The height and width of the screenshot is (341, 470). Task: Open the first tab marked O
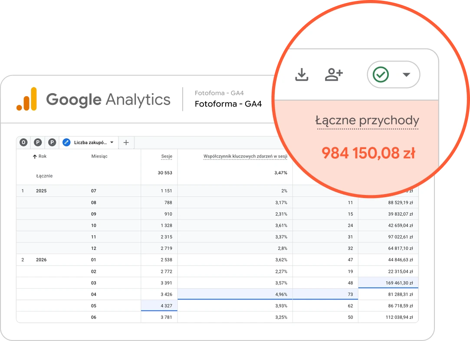pyautogui.click(x=23, y=143)
